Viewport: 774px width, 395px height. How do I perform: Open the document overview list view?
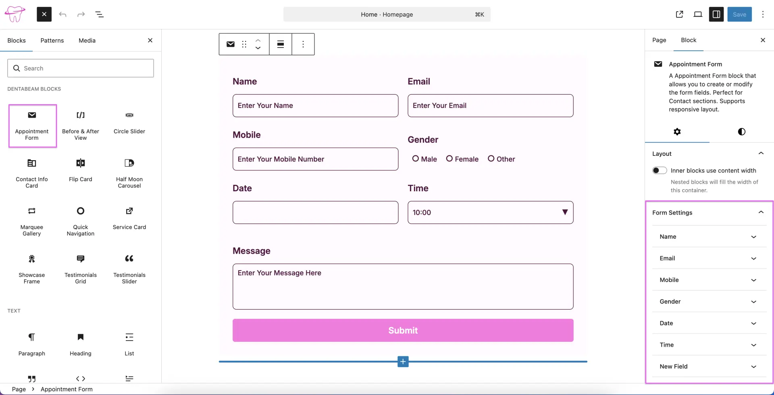(99, 14)
